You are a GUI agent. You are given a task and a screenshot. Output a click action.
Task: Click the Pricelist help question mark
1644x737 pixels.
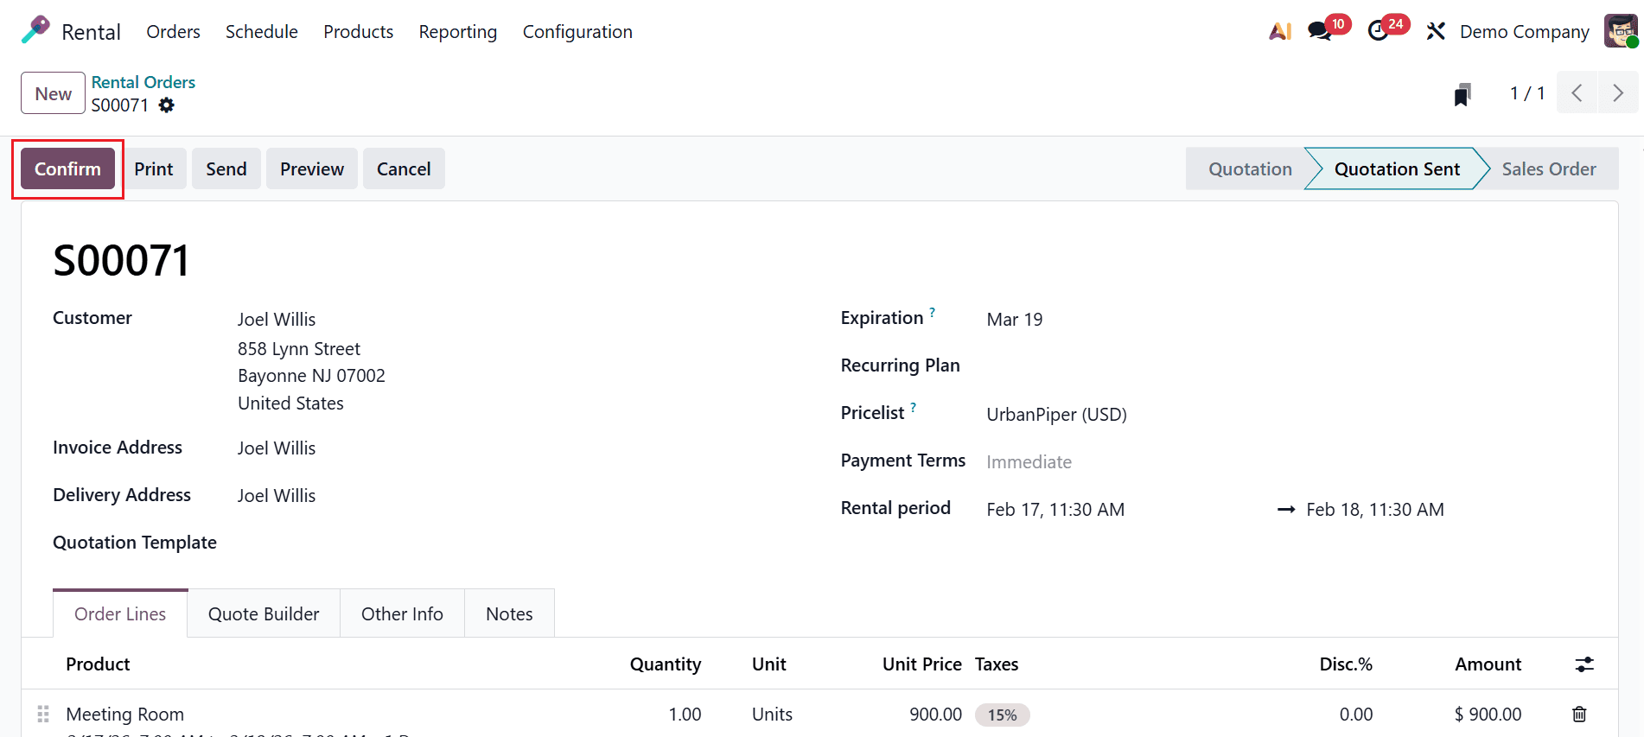point(913,407)
